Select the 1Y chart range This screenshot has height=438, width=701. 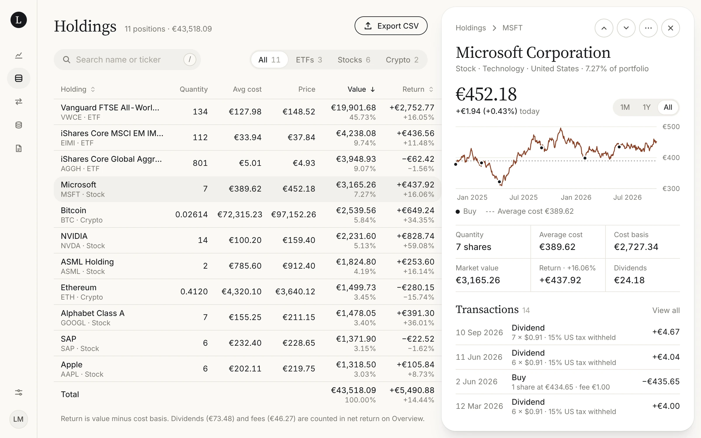(x=647, y=107)
